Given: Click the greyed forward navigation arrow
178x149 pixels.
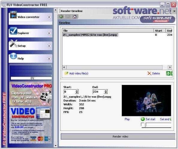Looking at the screenshot, I should pyautogui.click(x=68, y=17).
